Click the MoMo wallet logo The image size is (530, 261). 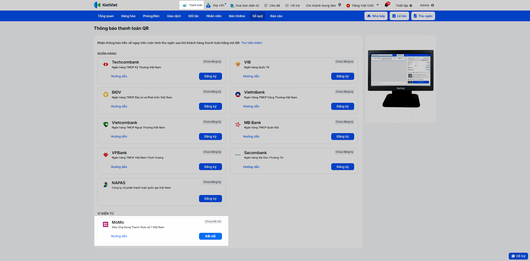[106, 224]
